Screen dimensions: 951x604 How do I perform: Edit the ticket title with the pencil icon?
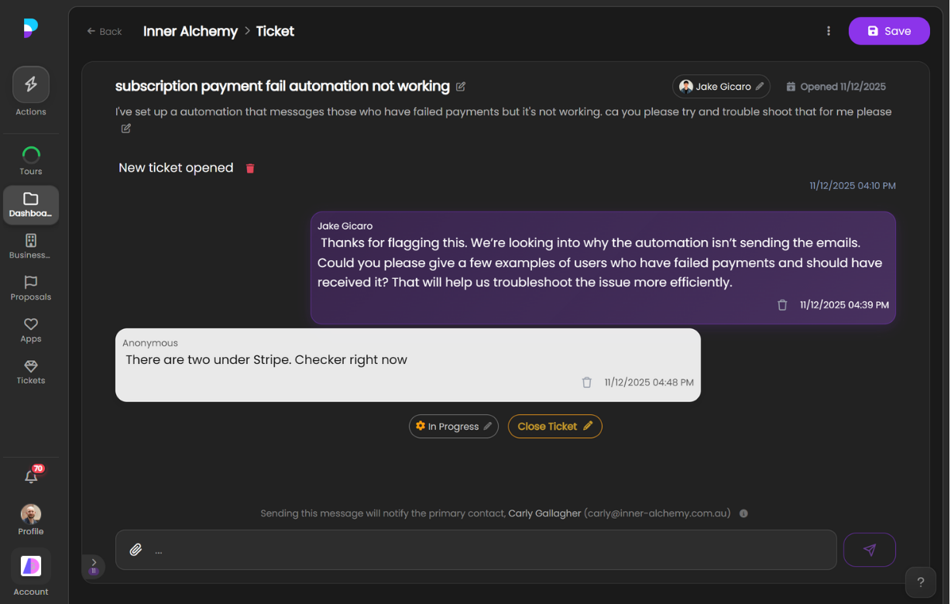click(x=460, y=87)
